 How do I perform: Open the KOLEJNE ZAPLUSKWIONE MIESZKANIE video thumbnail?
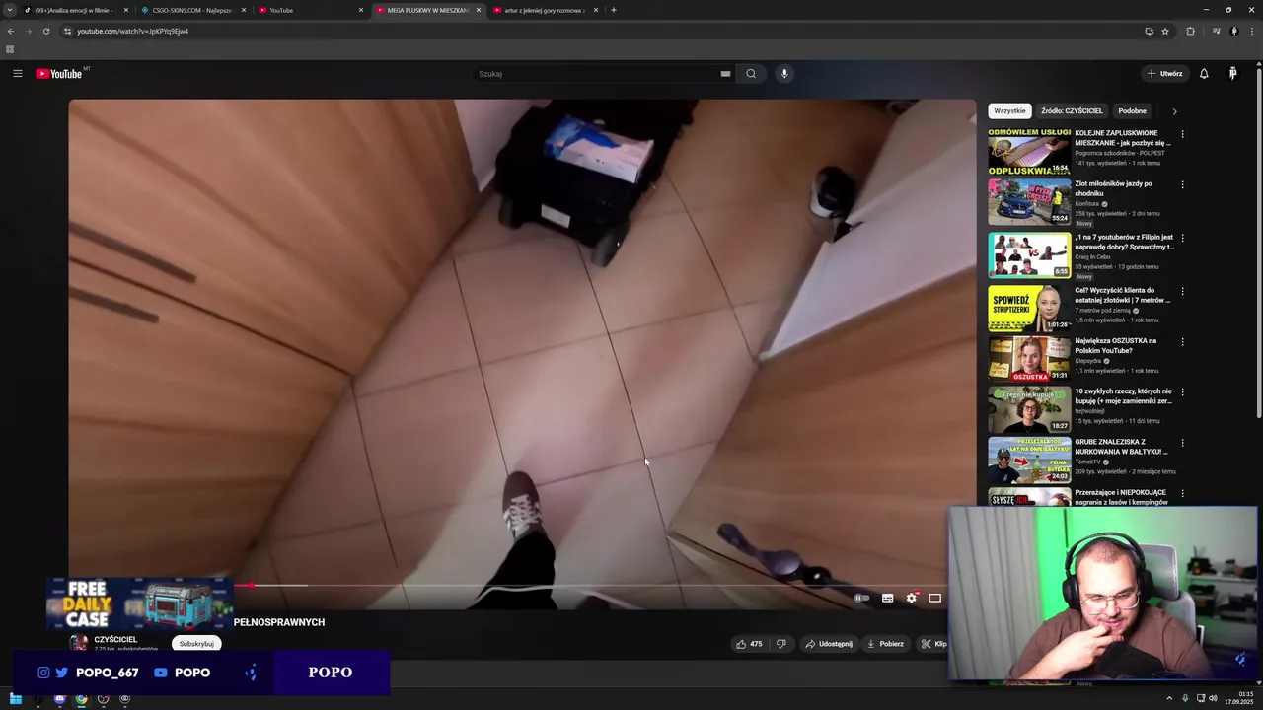point(1029,151)
